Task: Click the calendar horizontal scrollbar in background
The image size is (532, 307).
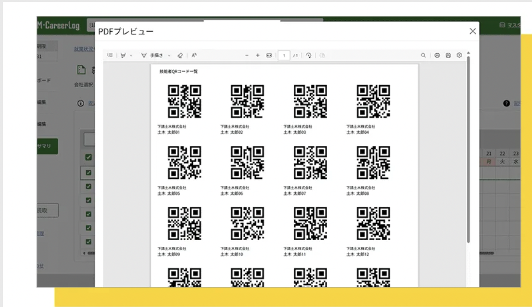Action: 486,253
